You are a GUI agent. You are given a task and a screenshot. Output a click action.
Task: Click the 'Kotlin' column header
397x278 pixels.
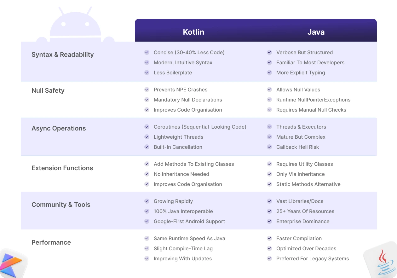click(193, 32)
